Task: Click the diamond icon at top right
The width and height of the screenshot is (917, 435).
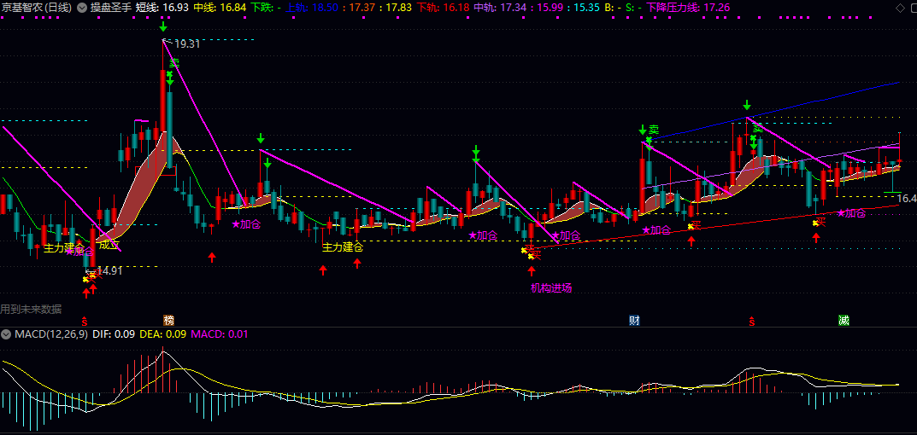Action: coord(900,8)
